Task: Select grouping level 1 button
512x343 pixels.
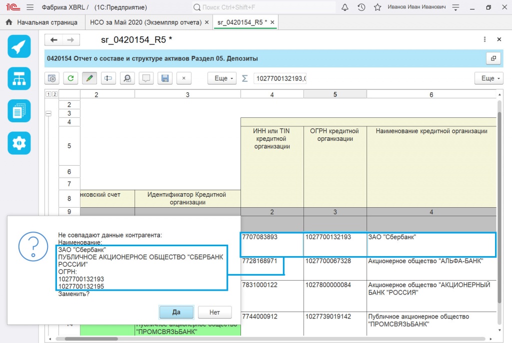Action: point(48,94)
